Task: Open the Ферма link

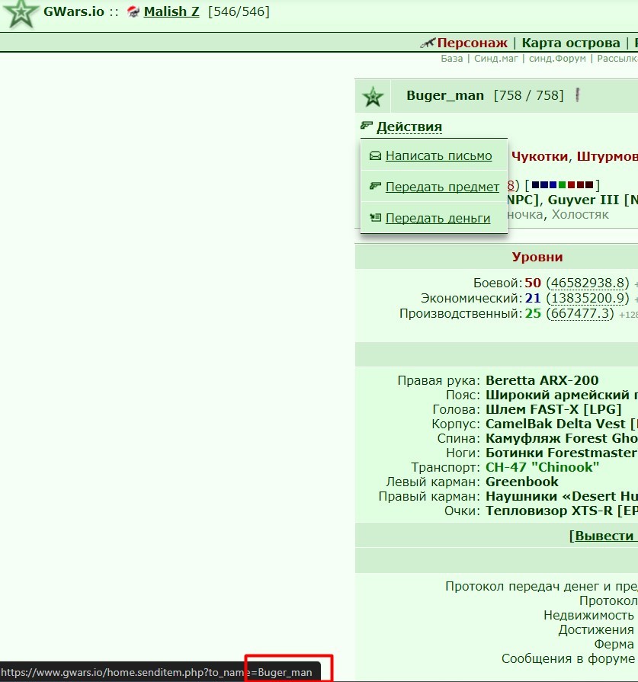Action: [614, 644]
